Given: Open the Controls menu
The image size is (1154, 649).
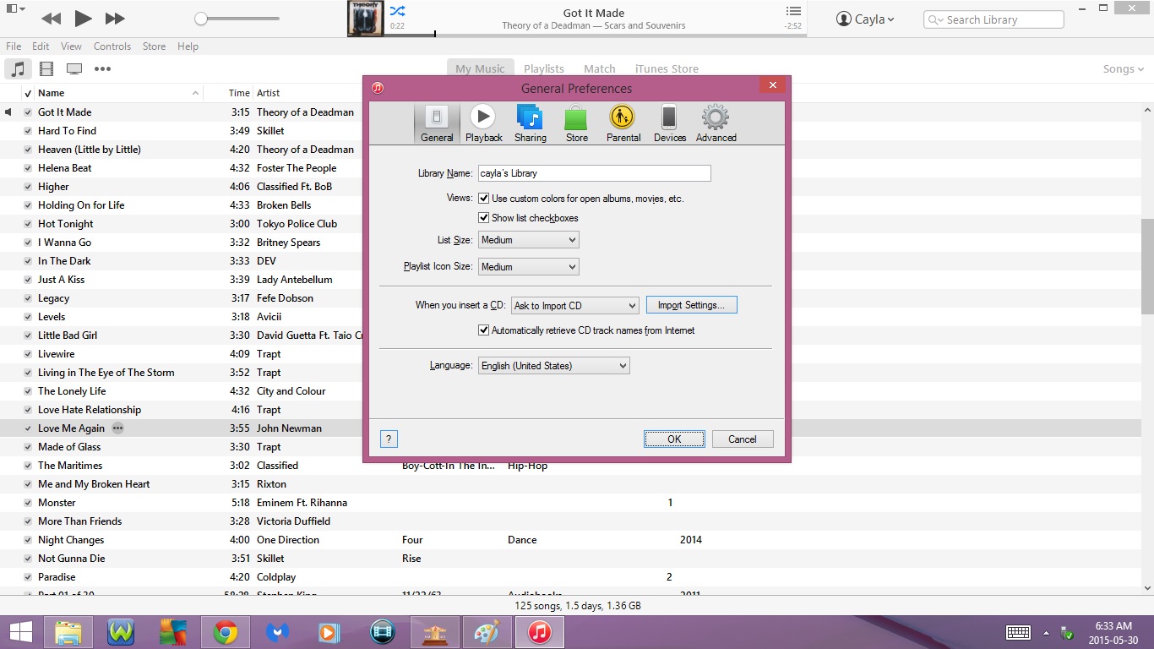Looking at the screenshot, I should click(112, 46).
